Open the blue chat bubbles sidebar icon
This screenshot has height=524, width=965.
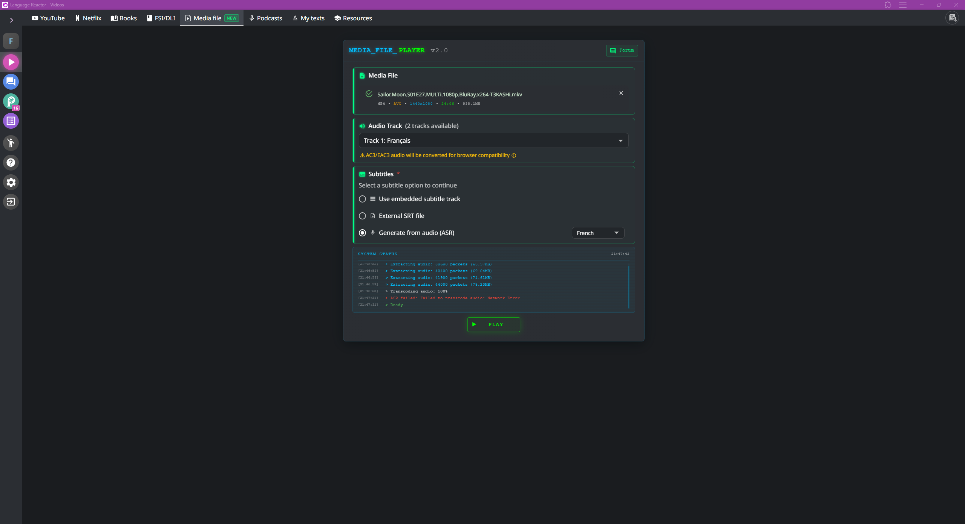point(11,82)
